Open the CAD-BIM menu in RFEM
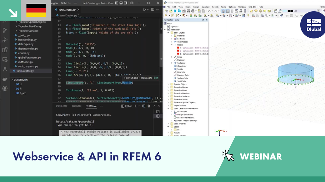The image size is (325, 182). coord(252,7)
